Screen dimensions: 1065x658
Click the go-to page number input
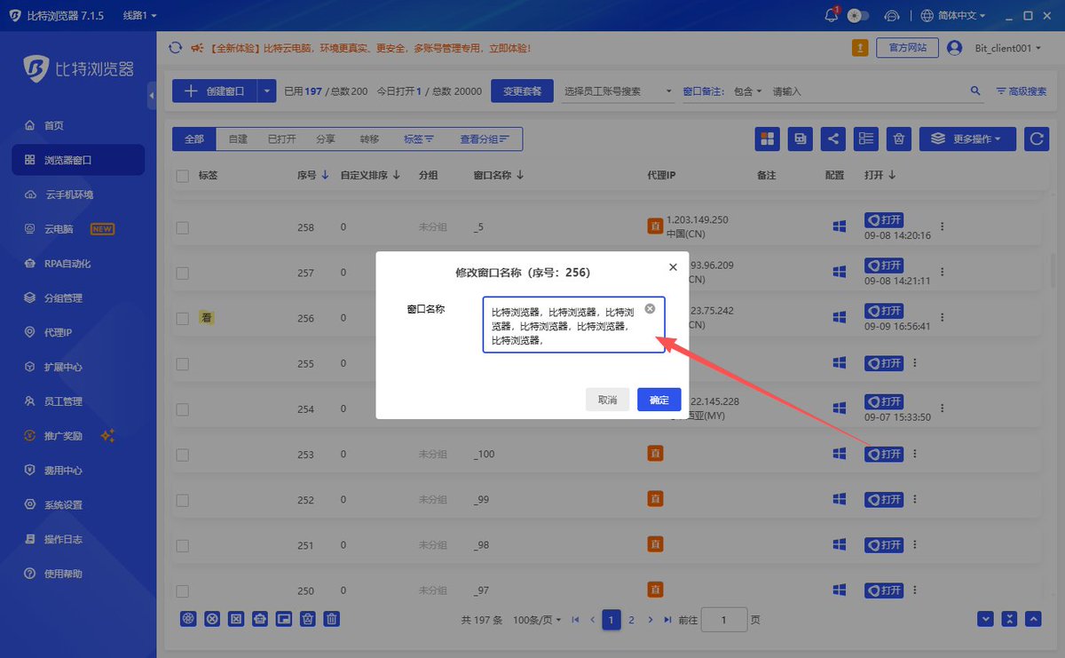click(723, 620)
